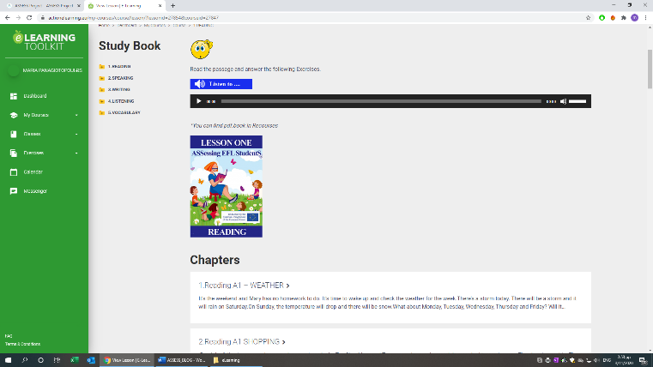653x367 pixels.
Task: Click the eLearning Toolkit logo
Action: (x=44, y=41)
